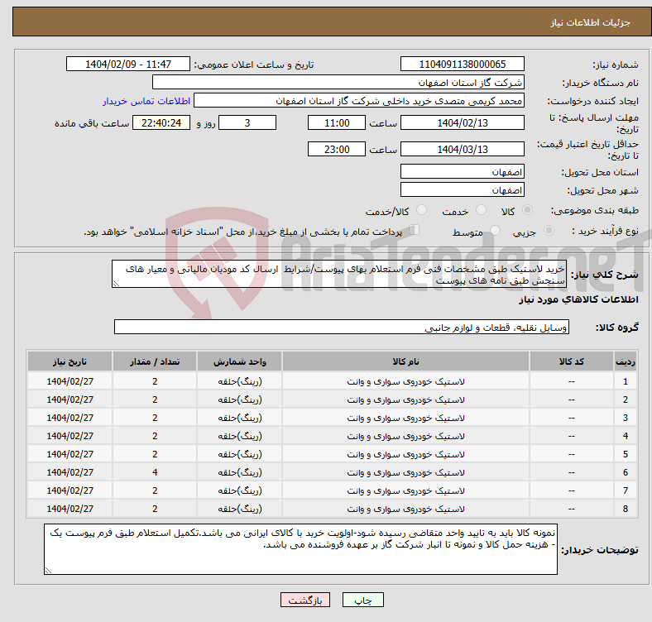Click the توضیحات خریدار notes textbox
This screenshot has width=652, height=622.
tap(300, 549)
